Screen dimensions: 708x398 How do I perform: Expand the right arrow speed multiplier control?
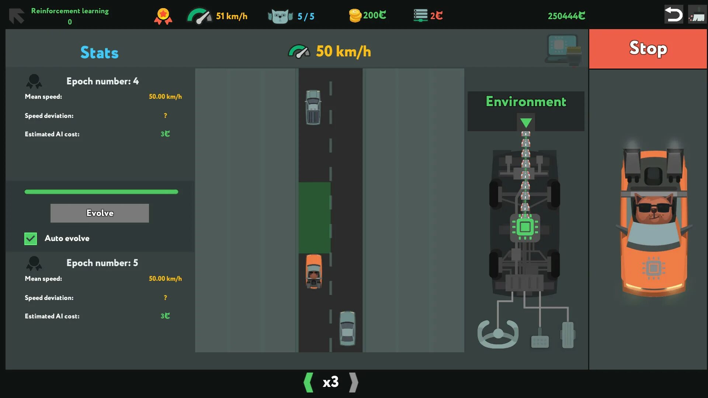pyautogui.click(x=354, y=382)
